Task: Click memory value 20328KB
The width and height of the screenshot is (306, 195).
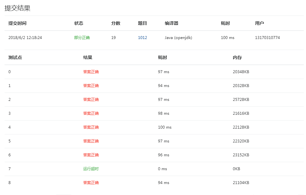Action: coord(241,86)
